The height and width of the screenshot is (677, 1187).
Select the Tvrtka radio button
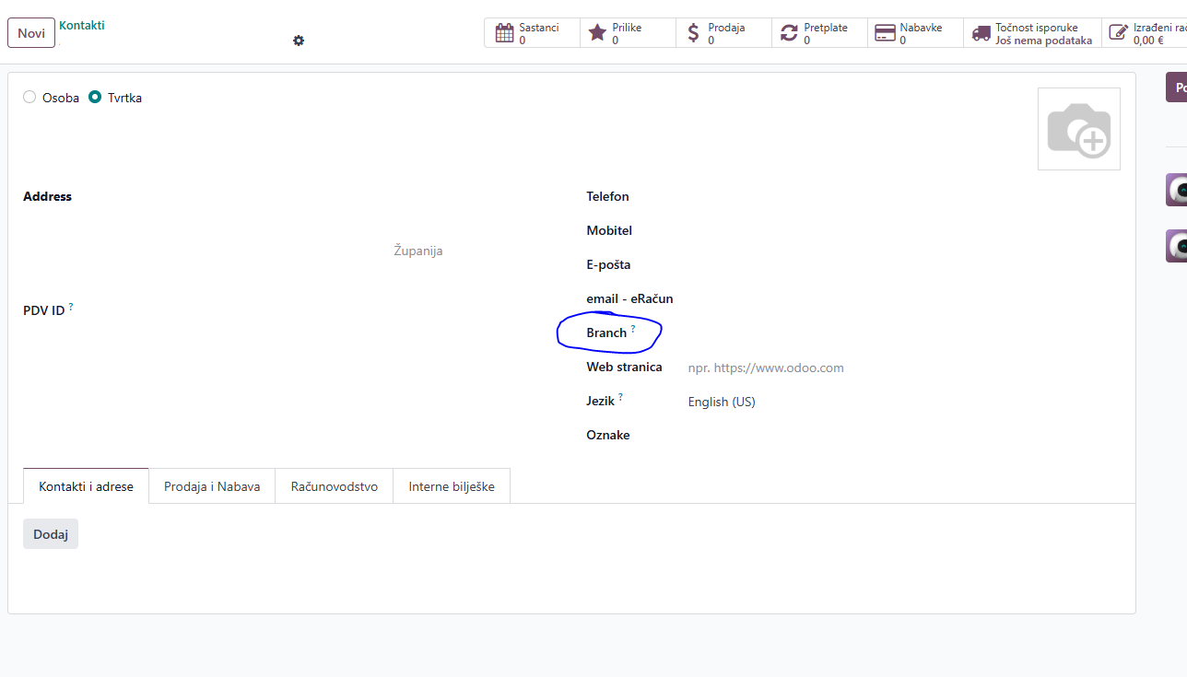coord(95,98)
